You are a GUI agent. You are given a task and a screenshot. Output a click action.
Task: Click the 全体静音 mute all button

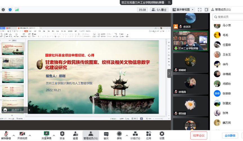tap(230, 135)
